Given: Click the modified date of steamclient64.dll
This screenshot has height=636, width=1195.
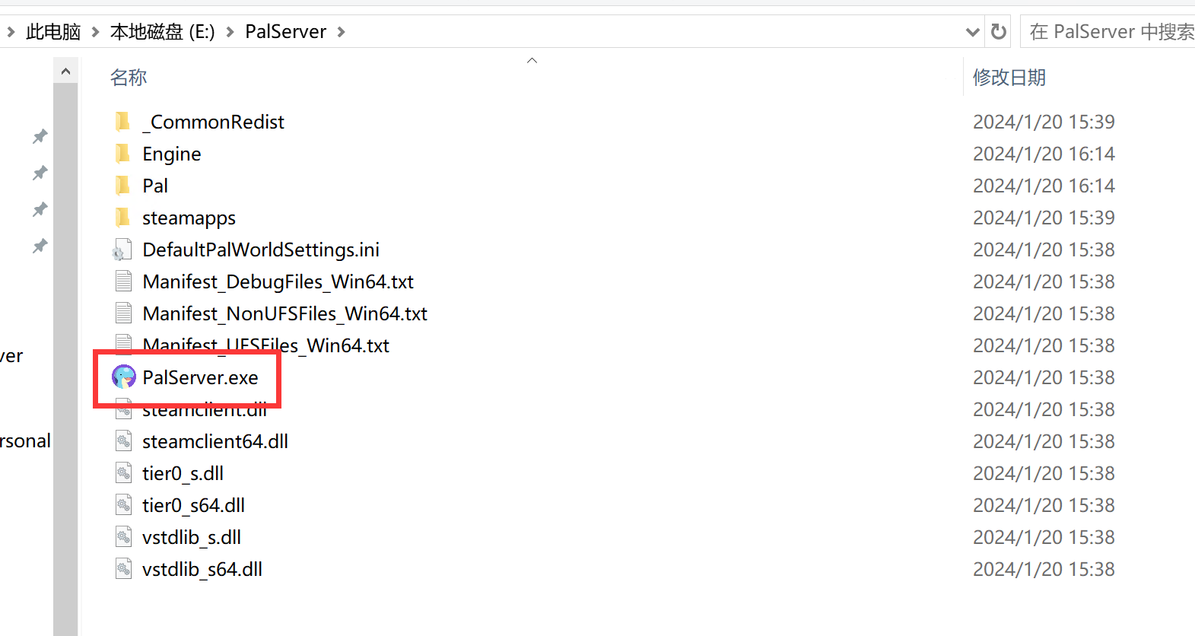Looking at the screenshot, I should [x=1044, y=441].
